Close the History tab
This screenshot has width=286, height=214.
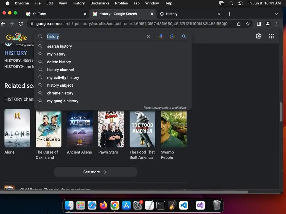[218, 14]
